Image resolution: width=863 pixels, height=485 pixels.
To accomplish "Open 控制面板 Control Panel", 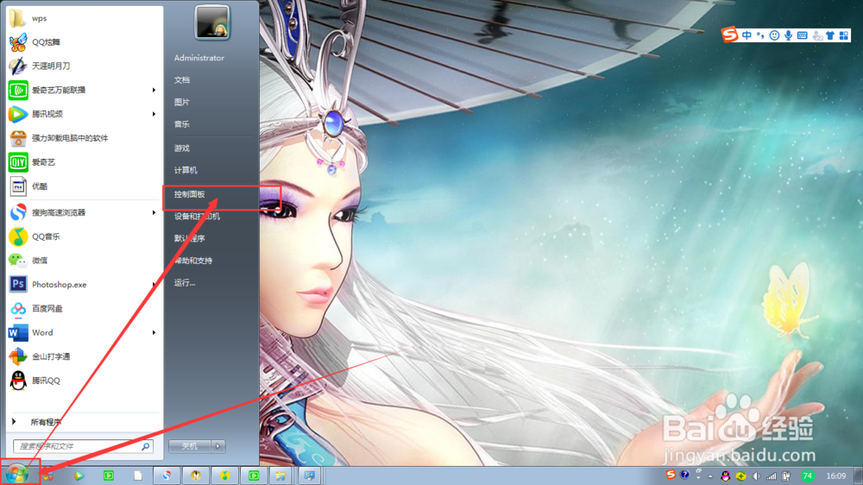I will [x=189, y=194].
